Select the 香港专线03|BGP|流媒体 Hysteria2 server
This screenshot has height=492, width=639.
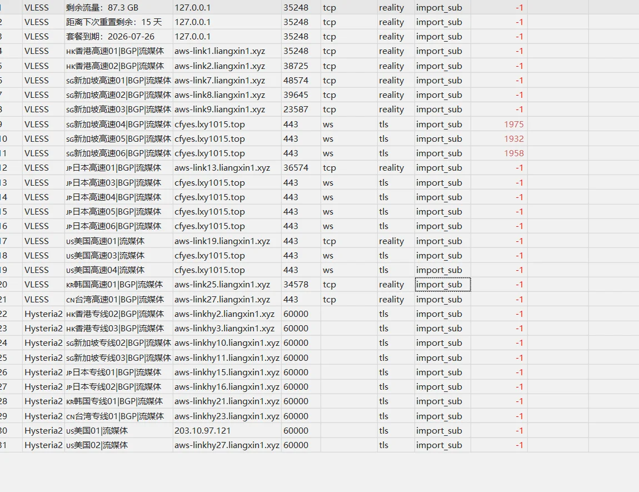pyautogui.click(x=116, y=329)
